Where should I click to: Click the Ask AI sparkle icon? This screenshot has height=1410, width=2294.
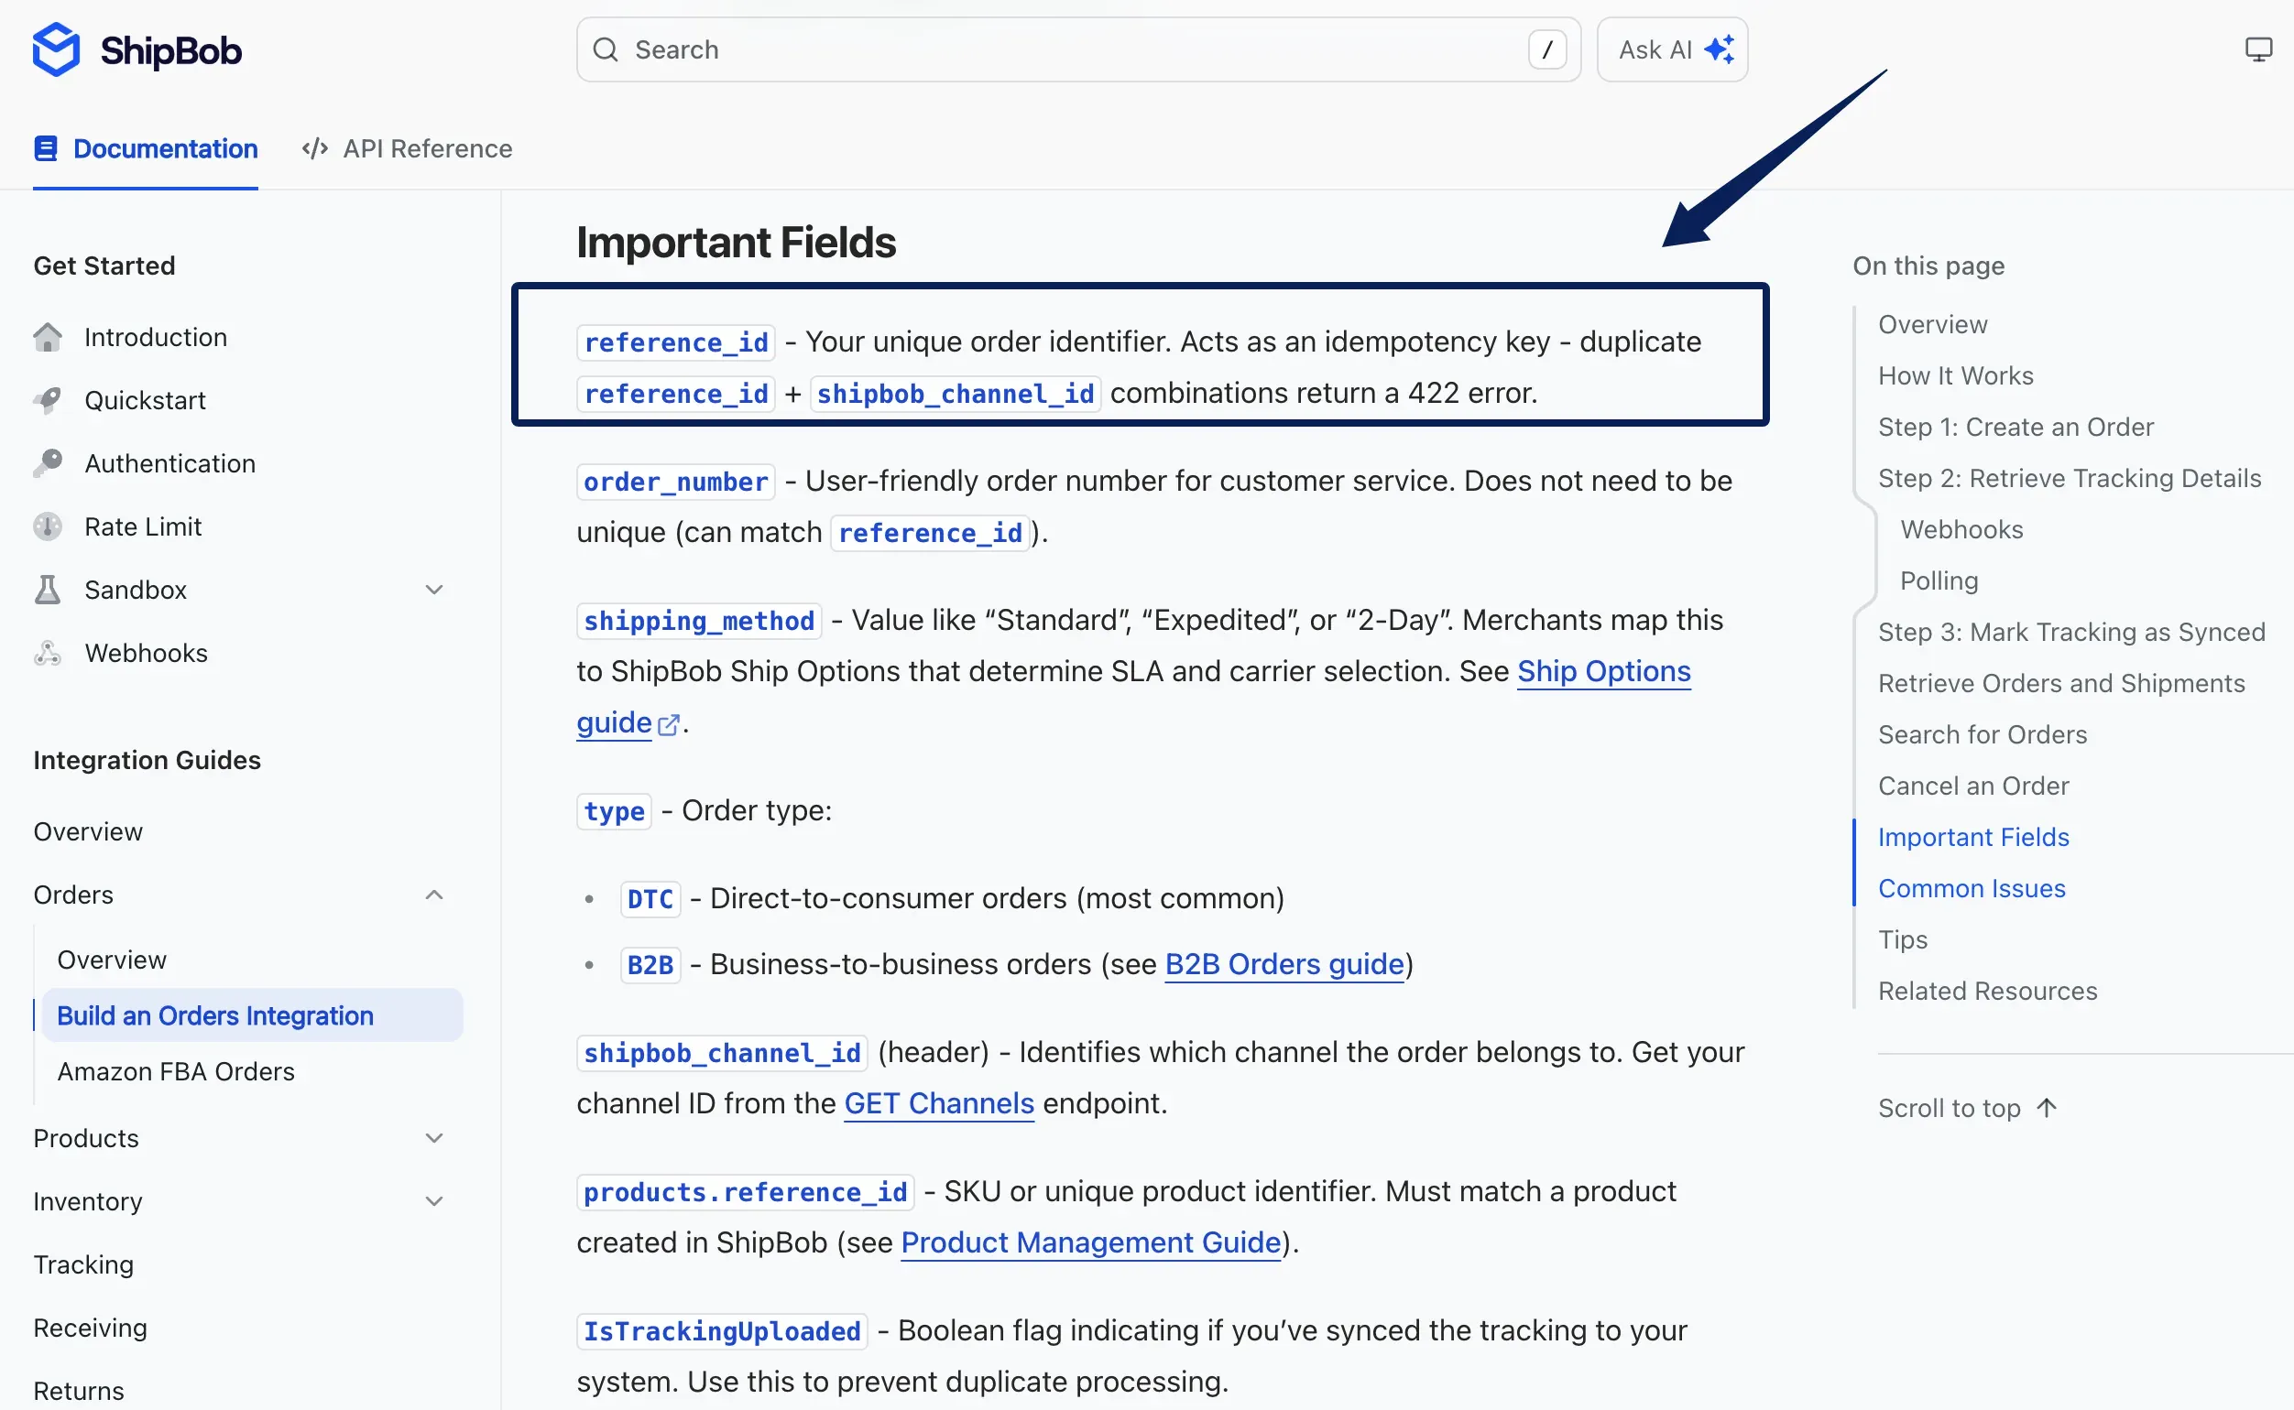(1720, 49)
